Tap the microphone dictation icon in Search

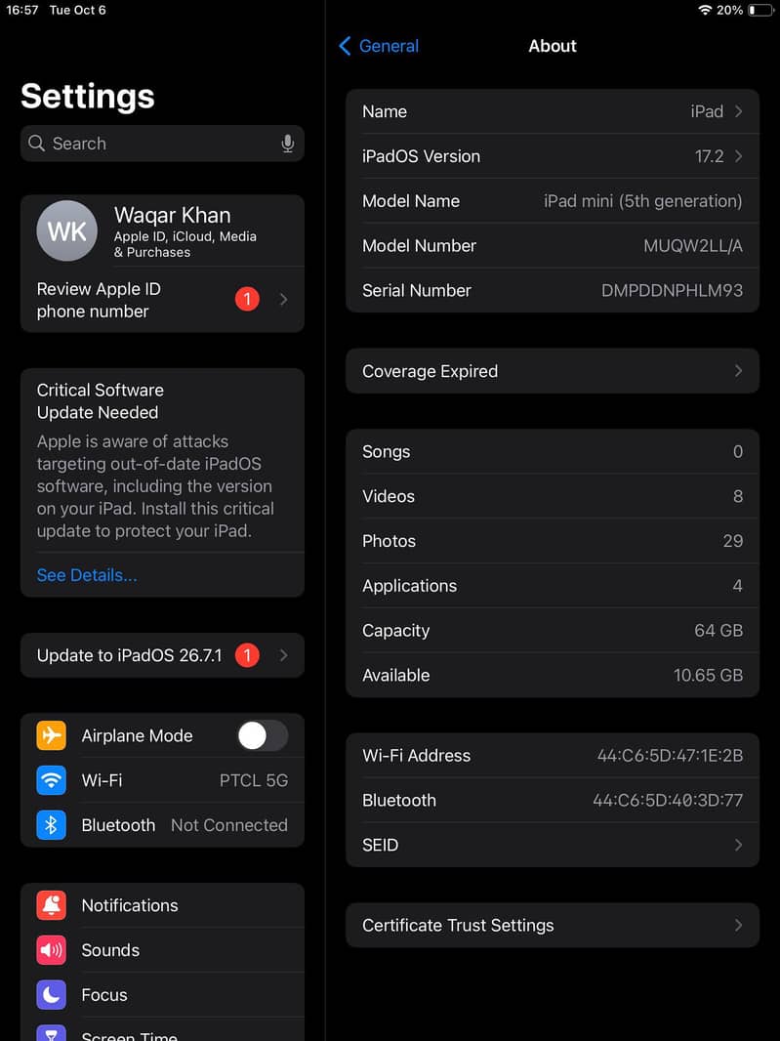point(287,144)
